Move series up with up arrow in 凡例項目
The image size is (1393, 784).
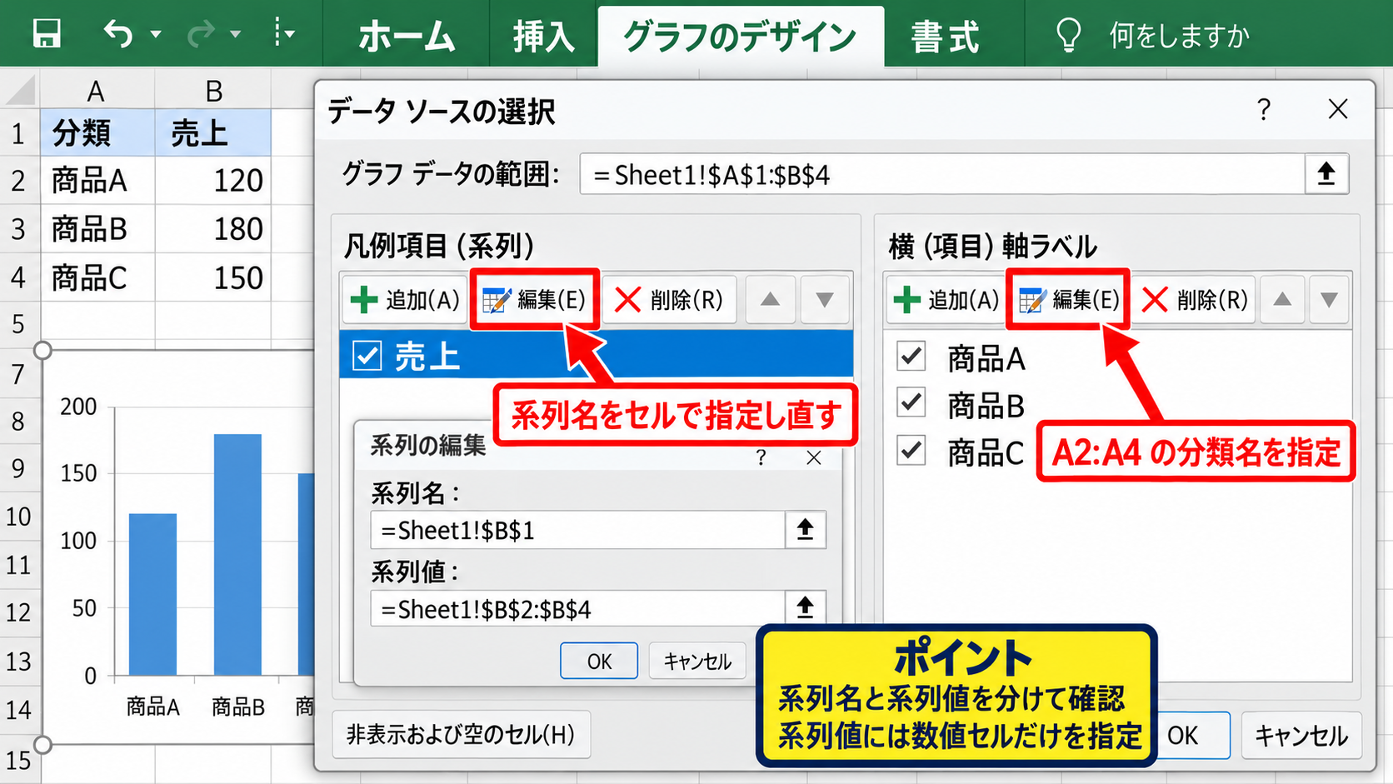pyautogui.click(x=770, y=300)
